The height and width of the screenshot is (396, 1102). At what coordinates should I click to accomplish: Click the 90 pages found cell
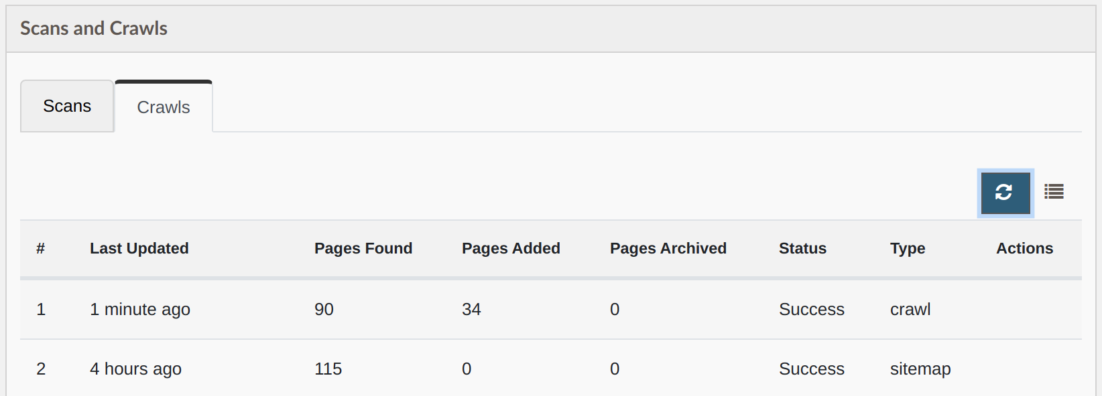point(324,309)
